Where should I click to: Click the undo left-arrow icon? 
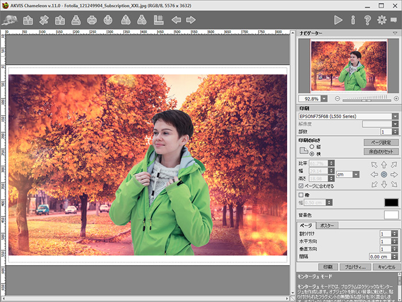click(176, 20)
